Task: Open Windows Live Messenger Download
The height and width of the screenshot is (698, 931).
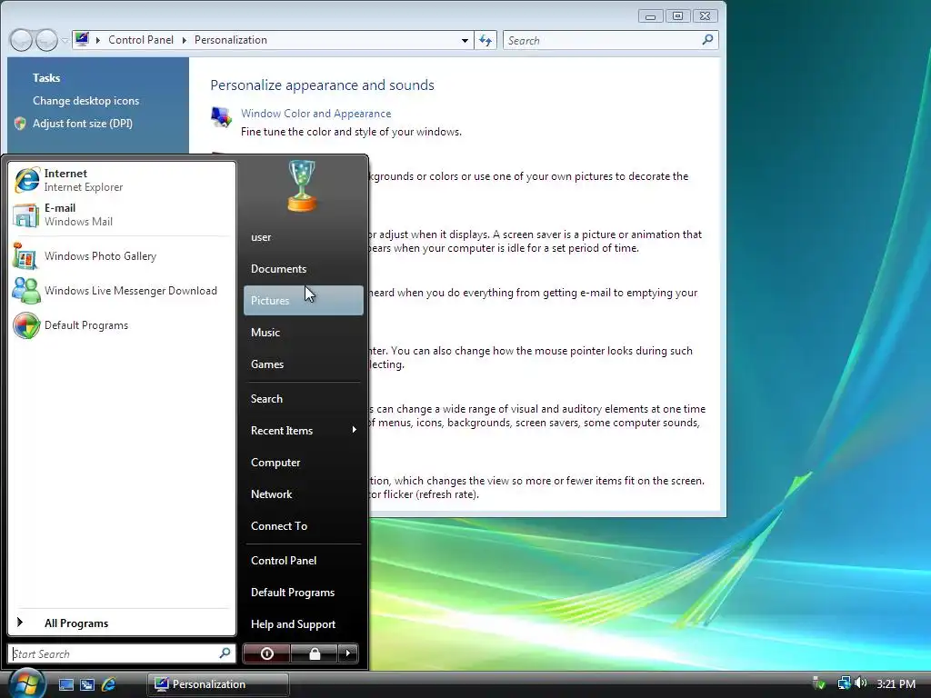Action: pyautogui.click(x=122, y=291)
